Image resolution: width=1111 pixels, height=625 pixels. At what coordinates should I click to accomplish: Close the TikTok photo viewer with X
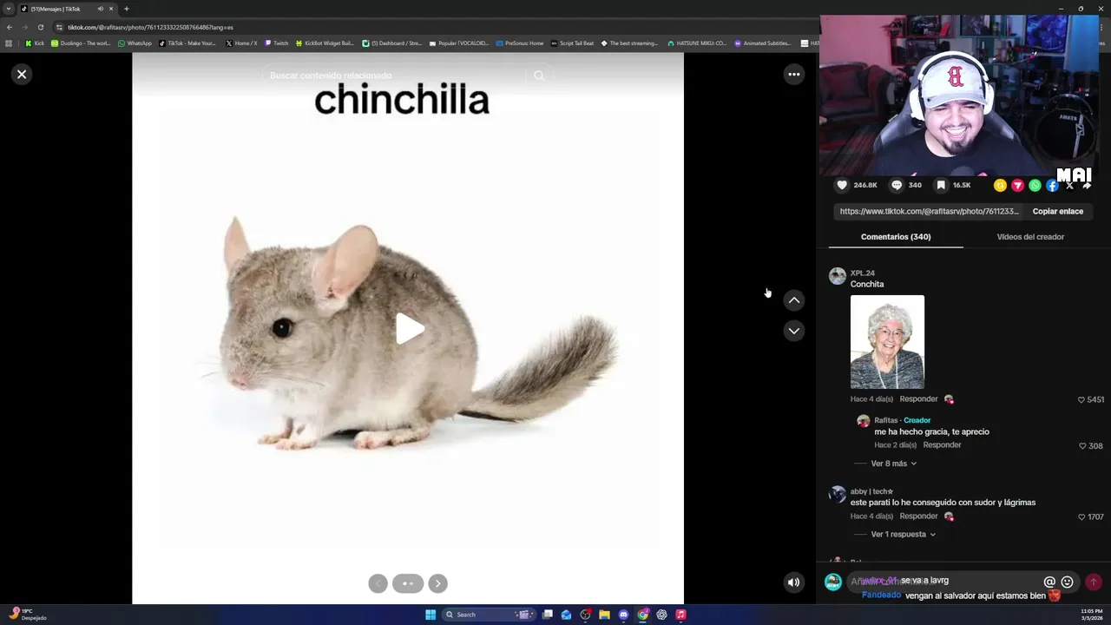pos(22,74)
